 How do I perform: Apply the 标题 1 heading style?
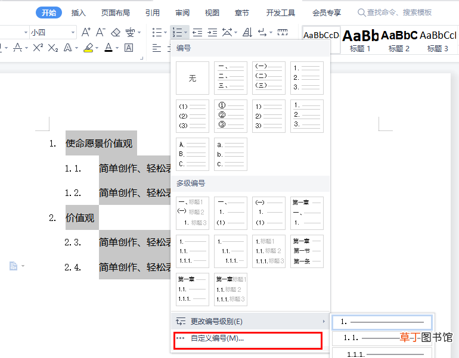point(360,41)
